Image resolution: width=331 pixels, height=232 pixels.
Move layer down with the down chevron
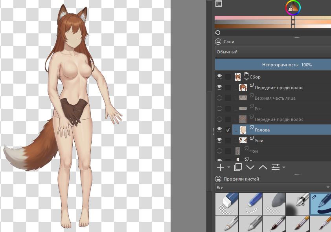click(x=250, y=167)
